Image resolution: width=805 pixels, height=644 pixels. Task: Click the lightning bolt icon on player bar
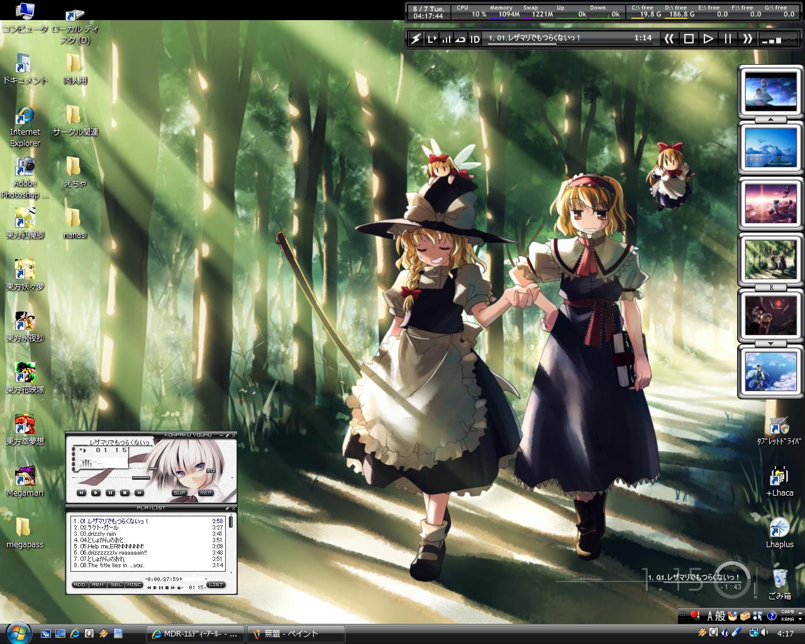pos(416,38)
